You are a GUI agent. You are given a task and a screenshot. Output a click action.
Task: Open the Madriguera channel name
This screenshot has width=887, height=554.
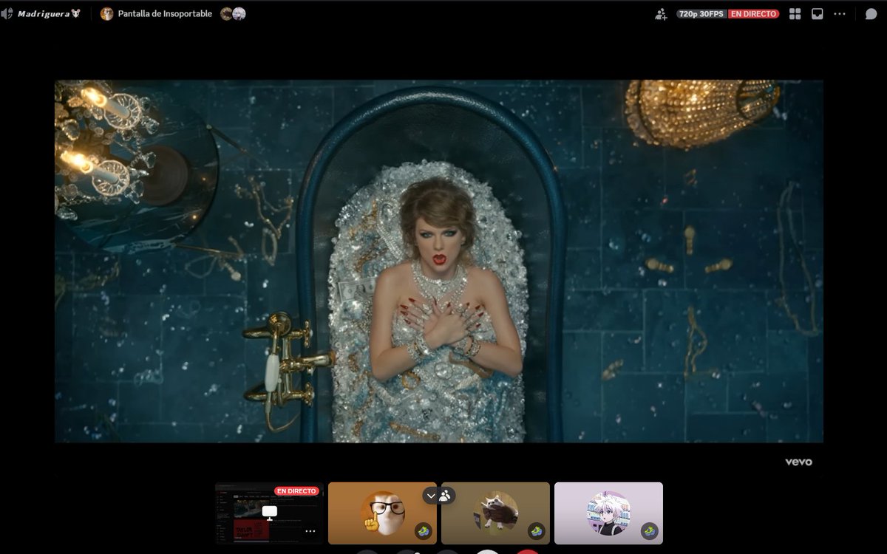pyautogui.click(x=48, y=13)
